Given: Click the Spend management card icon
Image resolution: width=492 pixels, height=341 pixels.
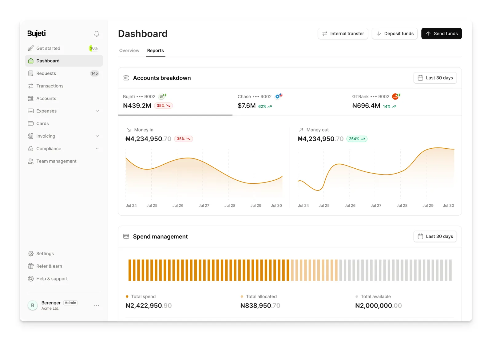Looking at the screenshot, I should point(126,237).
